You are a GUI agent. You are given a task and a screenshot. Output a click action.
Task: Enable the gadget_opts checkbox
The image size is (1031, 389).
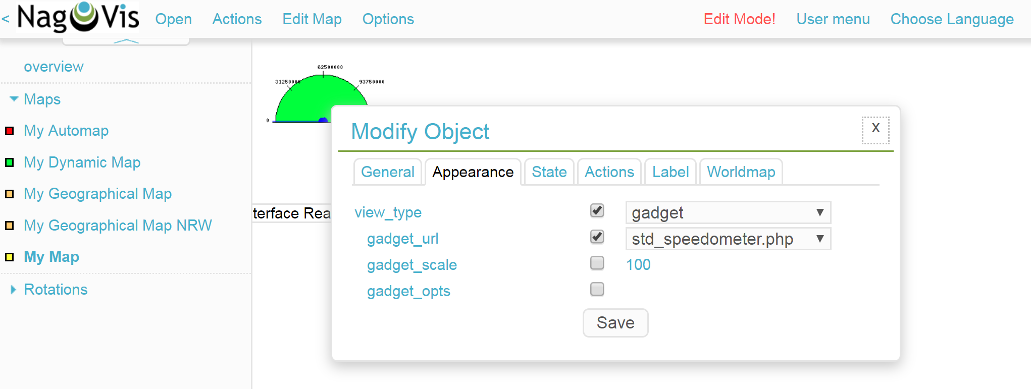[x=597, y=289]
